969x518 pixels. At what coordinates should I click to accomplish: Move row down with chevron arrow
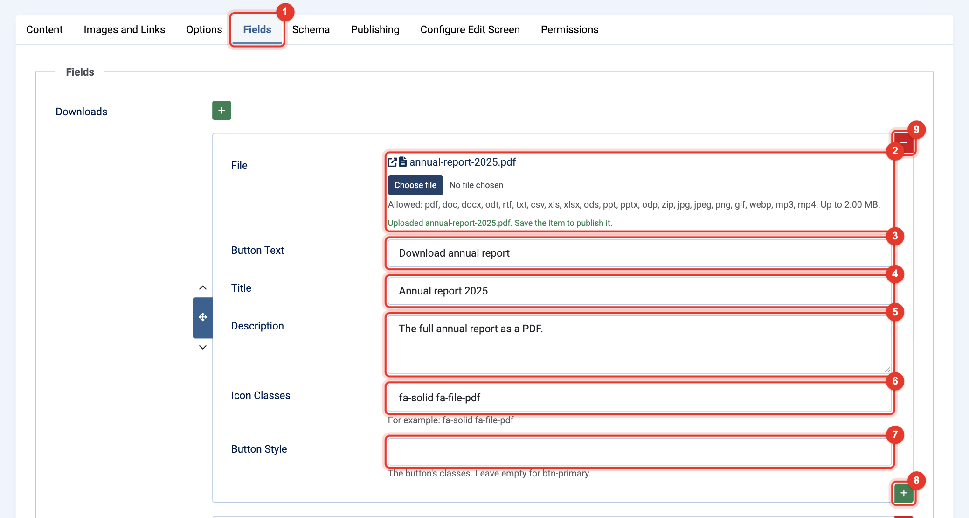click(203, 347)
